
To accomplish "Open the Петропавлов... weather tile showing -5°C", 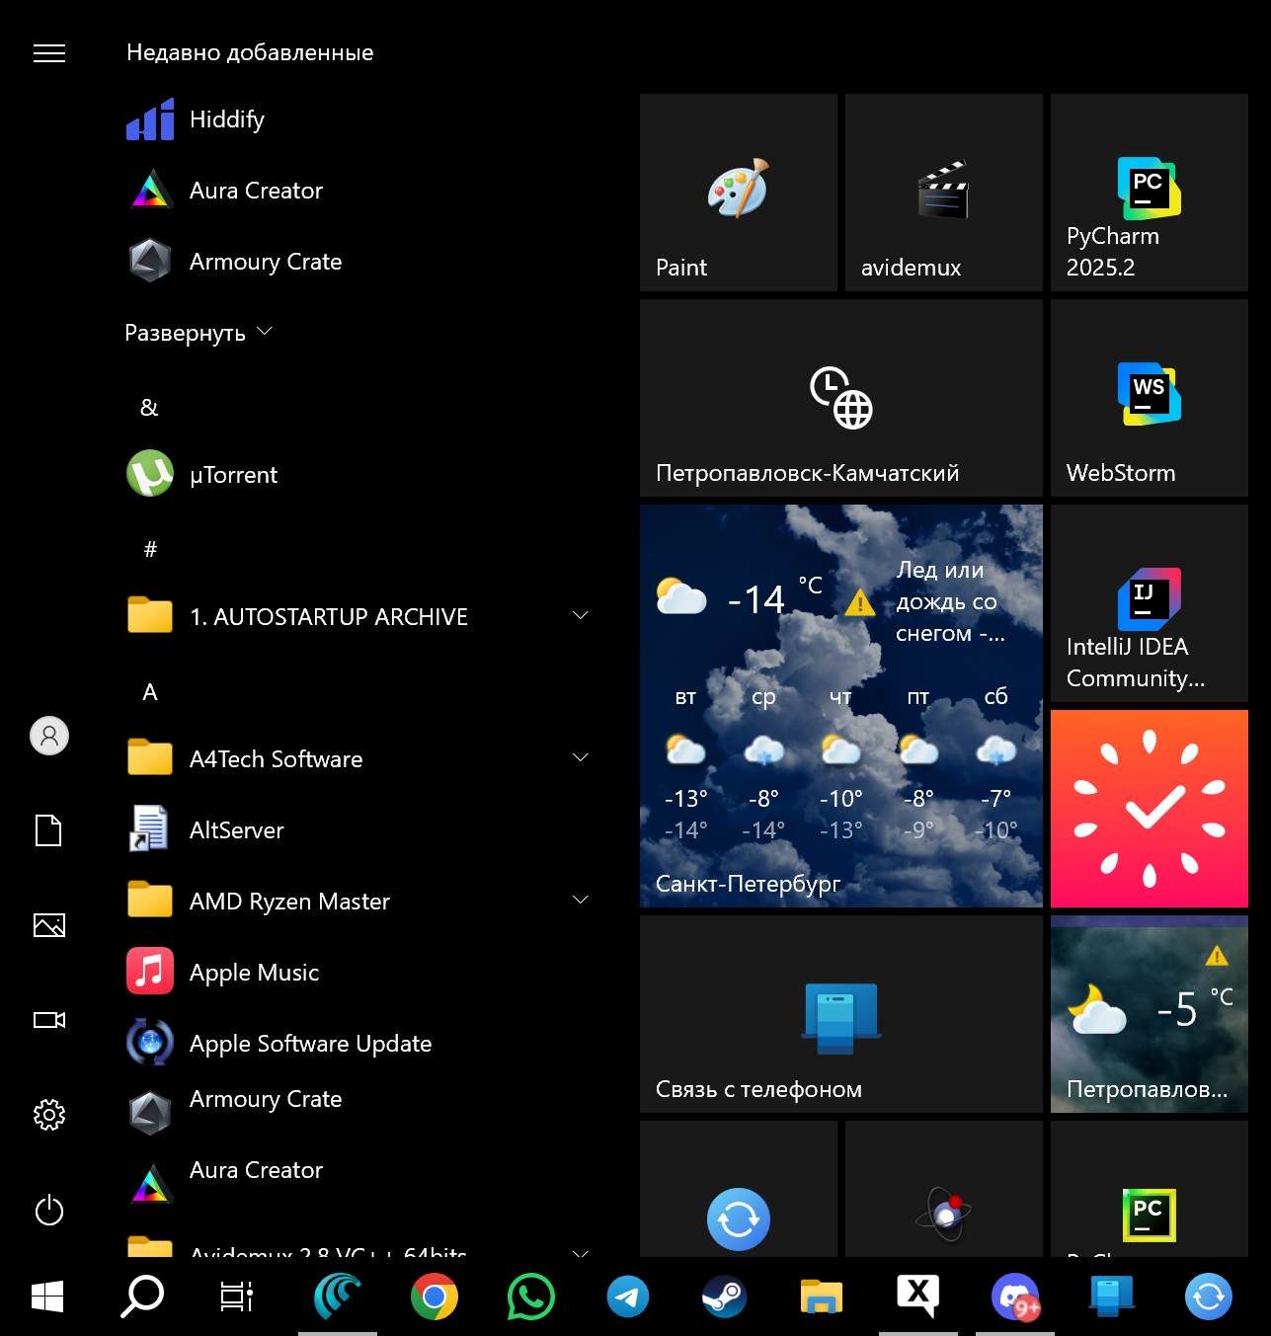I will 1150,1014.
